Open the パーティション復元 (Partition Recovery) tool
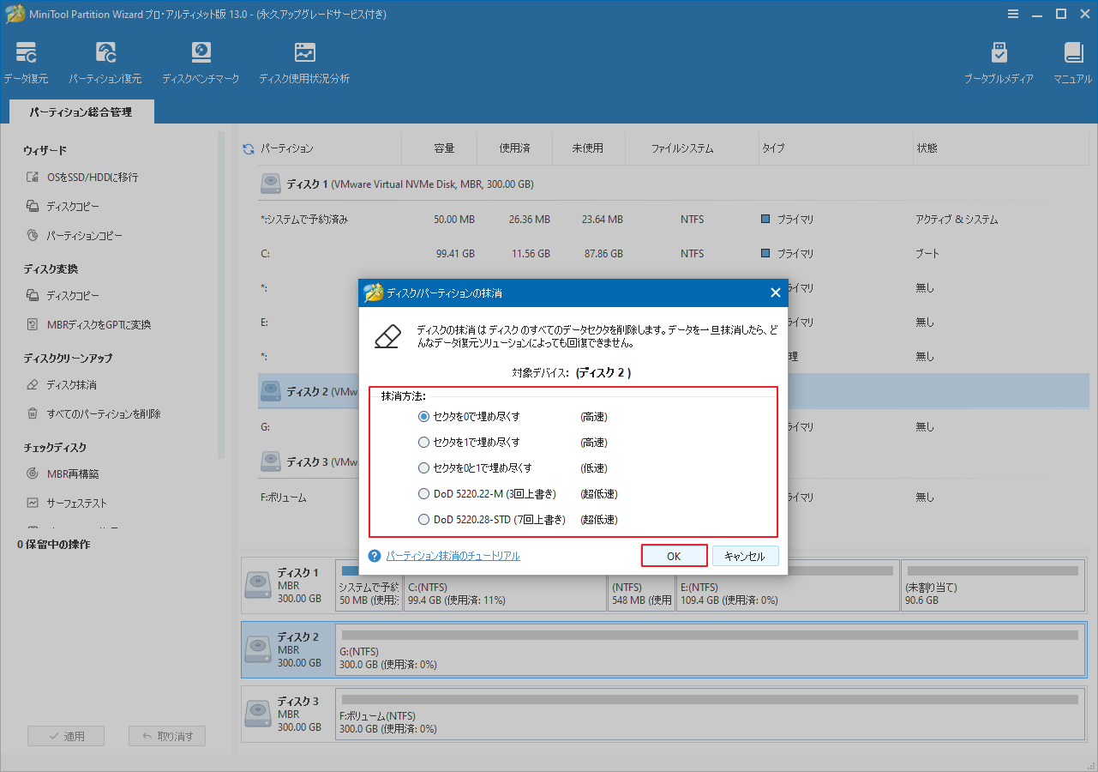Image resolution: width=1098 pixels, height=772 pixels. pyautogui.click(x=105, y=61)
